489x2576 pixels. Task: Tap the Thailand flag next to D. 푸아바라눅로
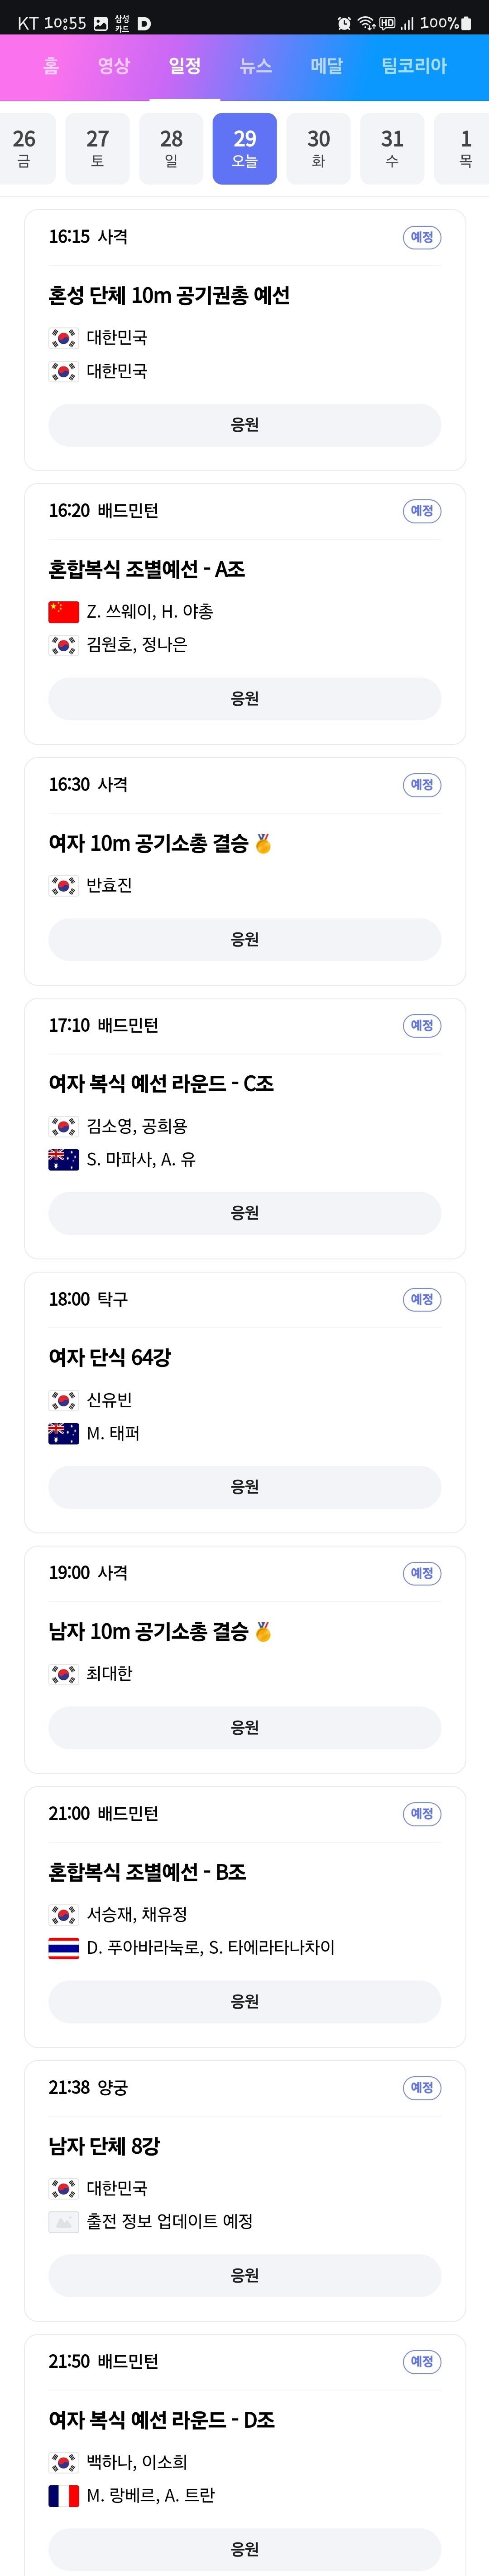click(x=64, y=1947)
